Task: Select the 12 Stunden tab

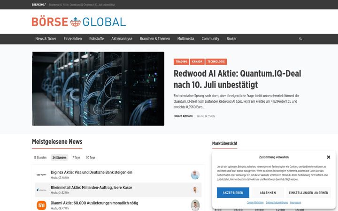Action: [x=40, y=158]
